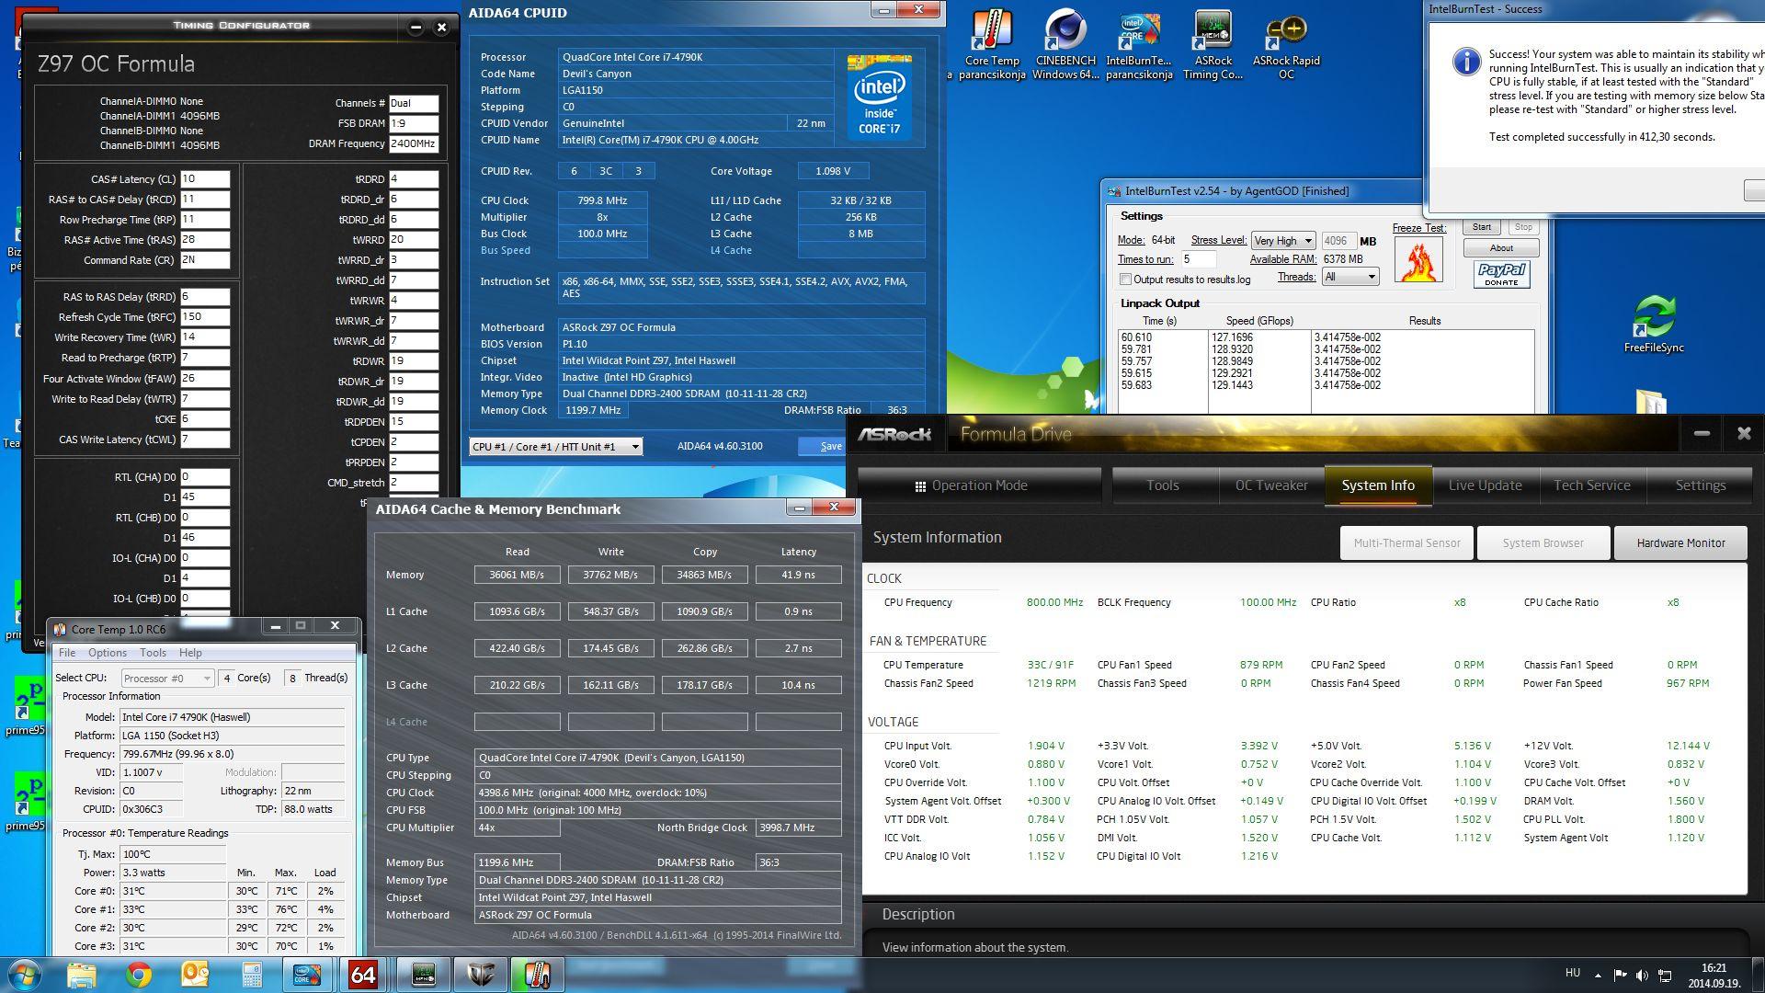Screen dimensions: 1765x993
Task: Select the System Info tab in Formula Drive
Action: pyautogui.click(x=1378, y=485)
